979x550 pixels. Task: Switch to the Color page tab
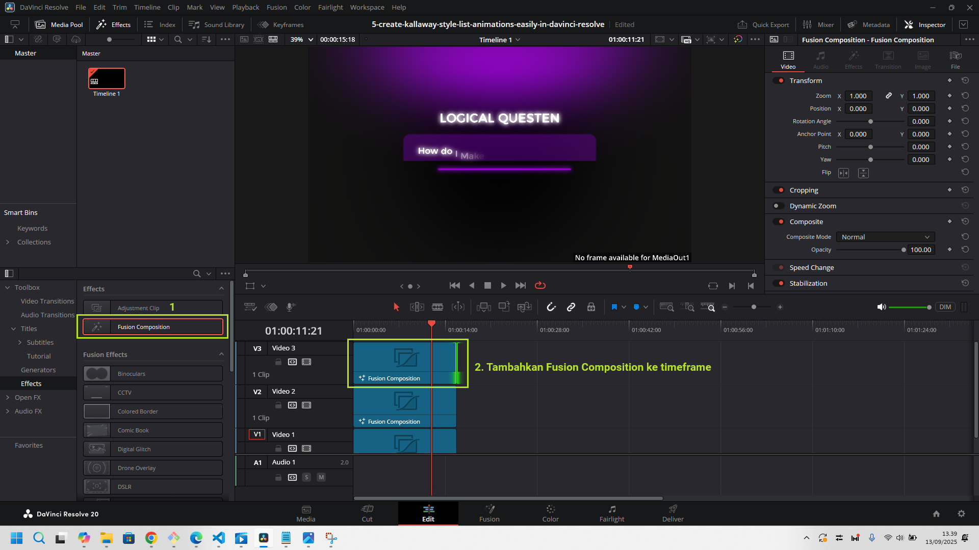pos(550,513)
